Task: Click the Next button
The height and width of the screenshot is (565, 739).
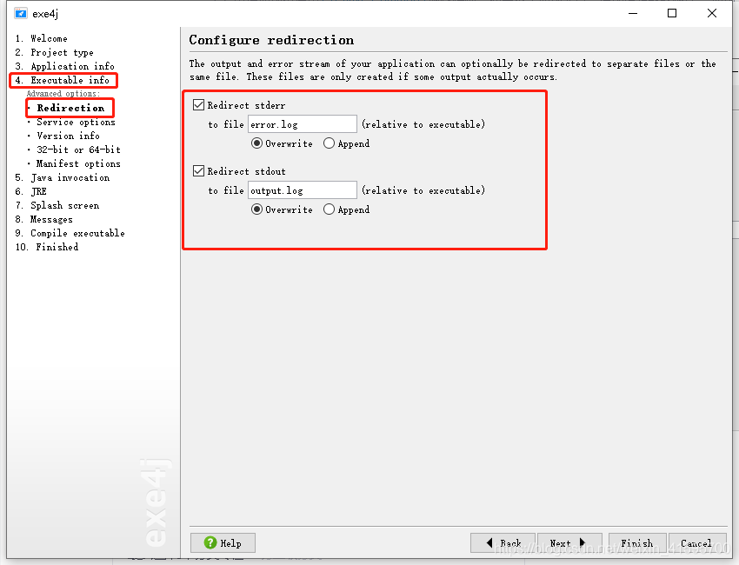Action: click(x=569, y=543)
